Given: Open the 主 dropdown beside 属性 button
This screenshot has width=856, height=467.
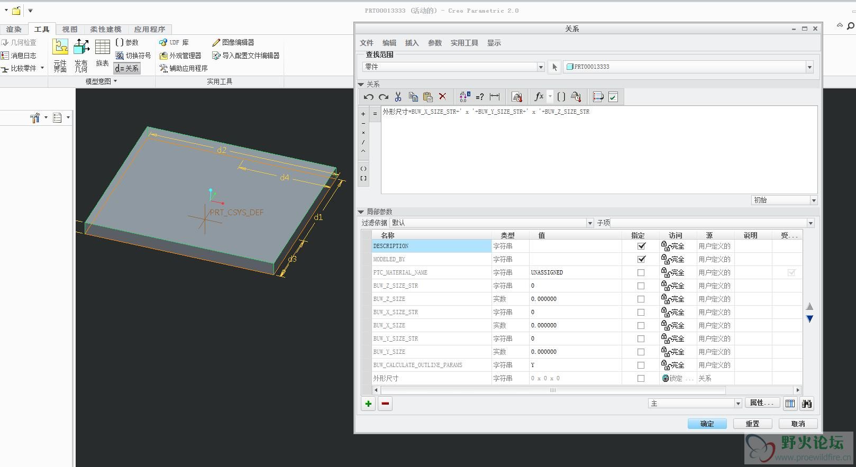Looking at the screenshot, I should 695,404.
